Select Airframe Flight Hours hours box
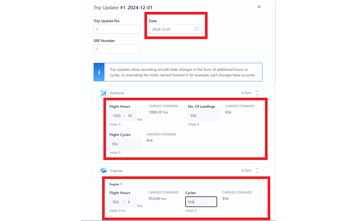This screenshot has width=357, height=221. [117, 116]
